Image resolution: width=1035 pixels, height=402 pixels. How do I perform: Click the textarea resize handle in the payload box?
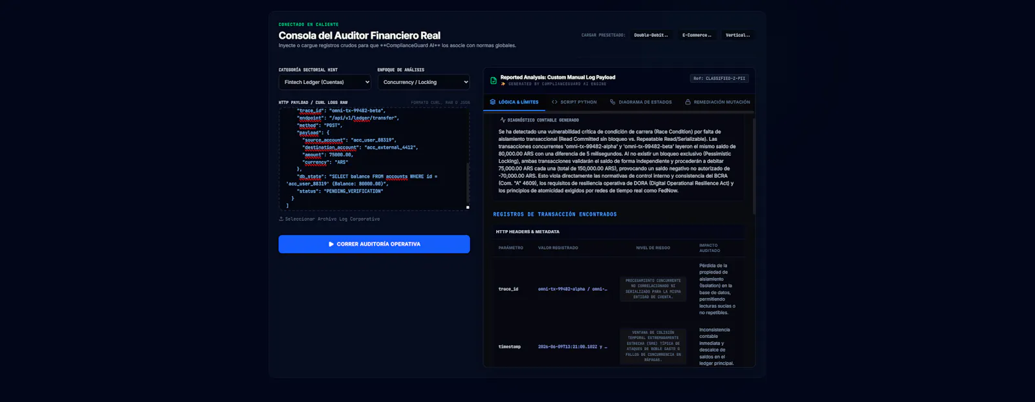click(468, 207)
